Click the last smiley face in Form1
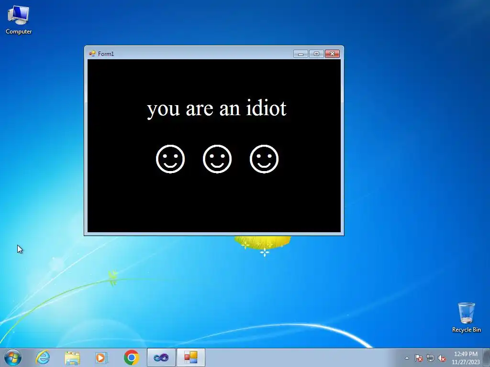 pos(264,159)
